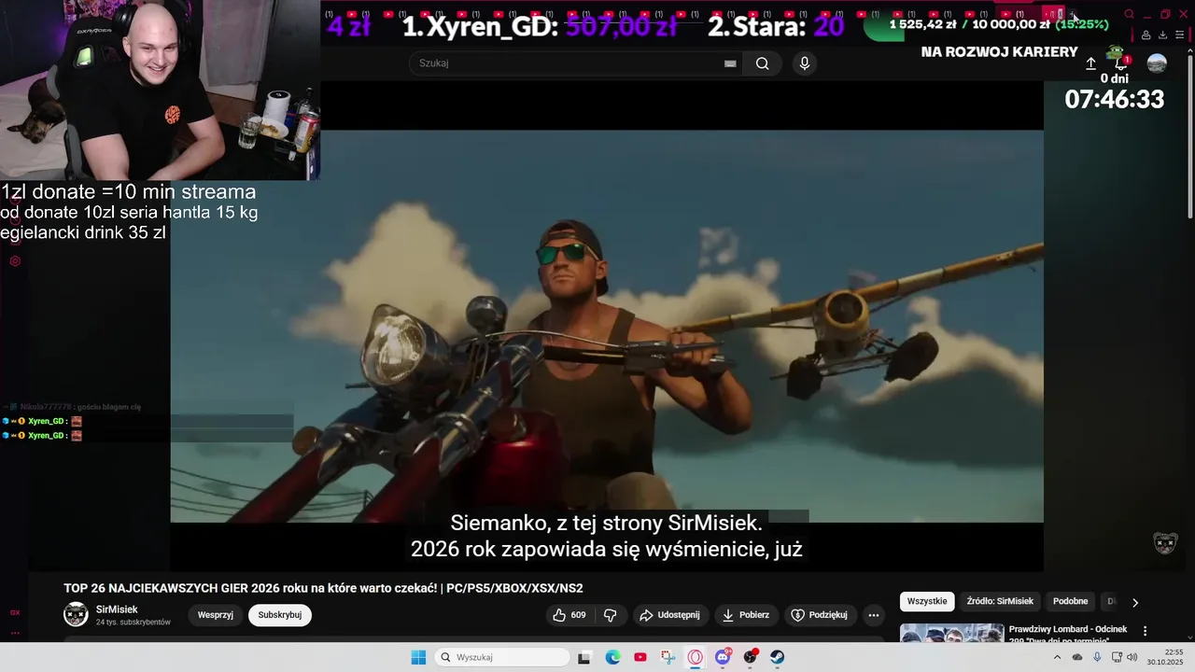Image resolution: width=1195 pixels, height=672 pixels.
Task: Open the on-screen keyboard icon in the search box
Action: (x=730, y=63)
